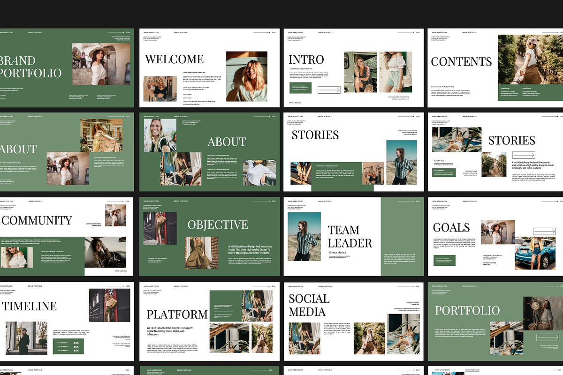The image size is (563, 375).
Task: Click the woman holding patterned dress photo on About slide
Action: (101, 135)
